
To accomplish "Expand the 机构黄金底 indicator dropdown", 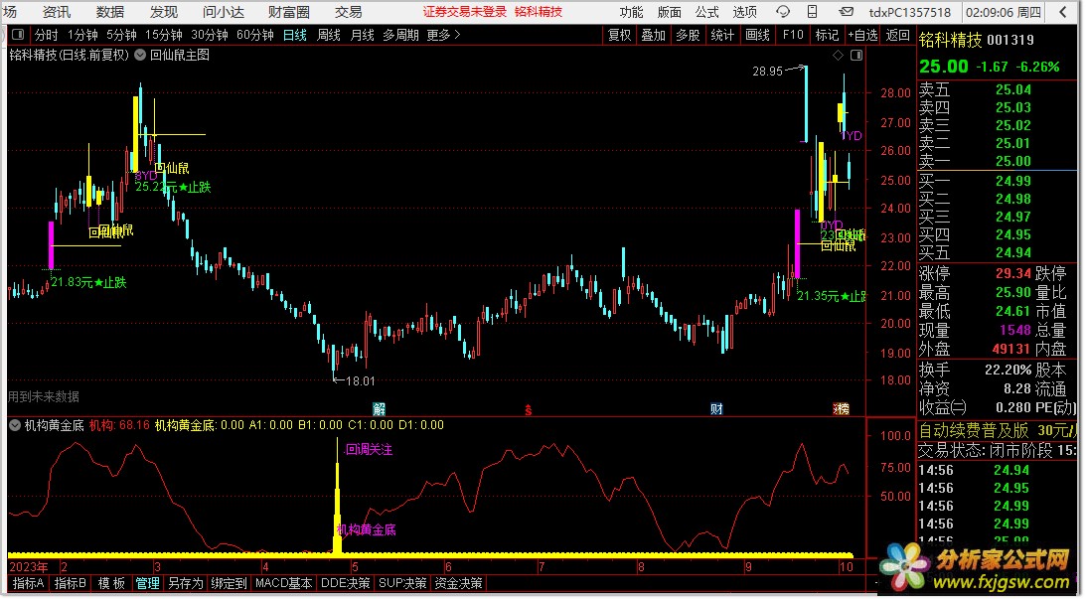I will tap(15, 425).
